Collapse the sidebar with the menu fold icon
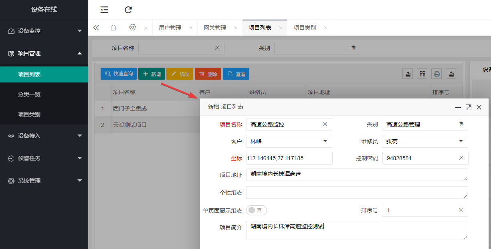Image resolution: width=491 pixels, height=249 pixels. pos(104,10)
